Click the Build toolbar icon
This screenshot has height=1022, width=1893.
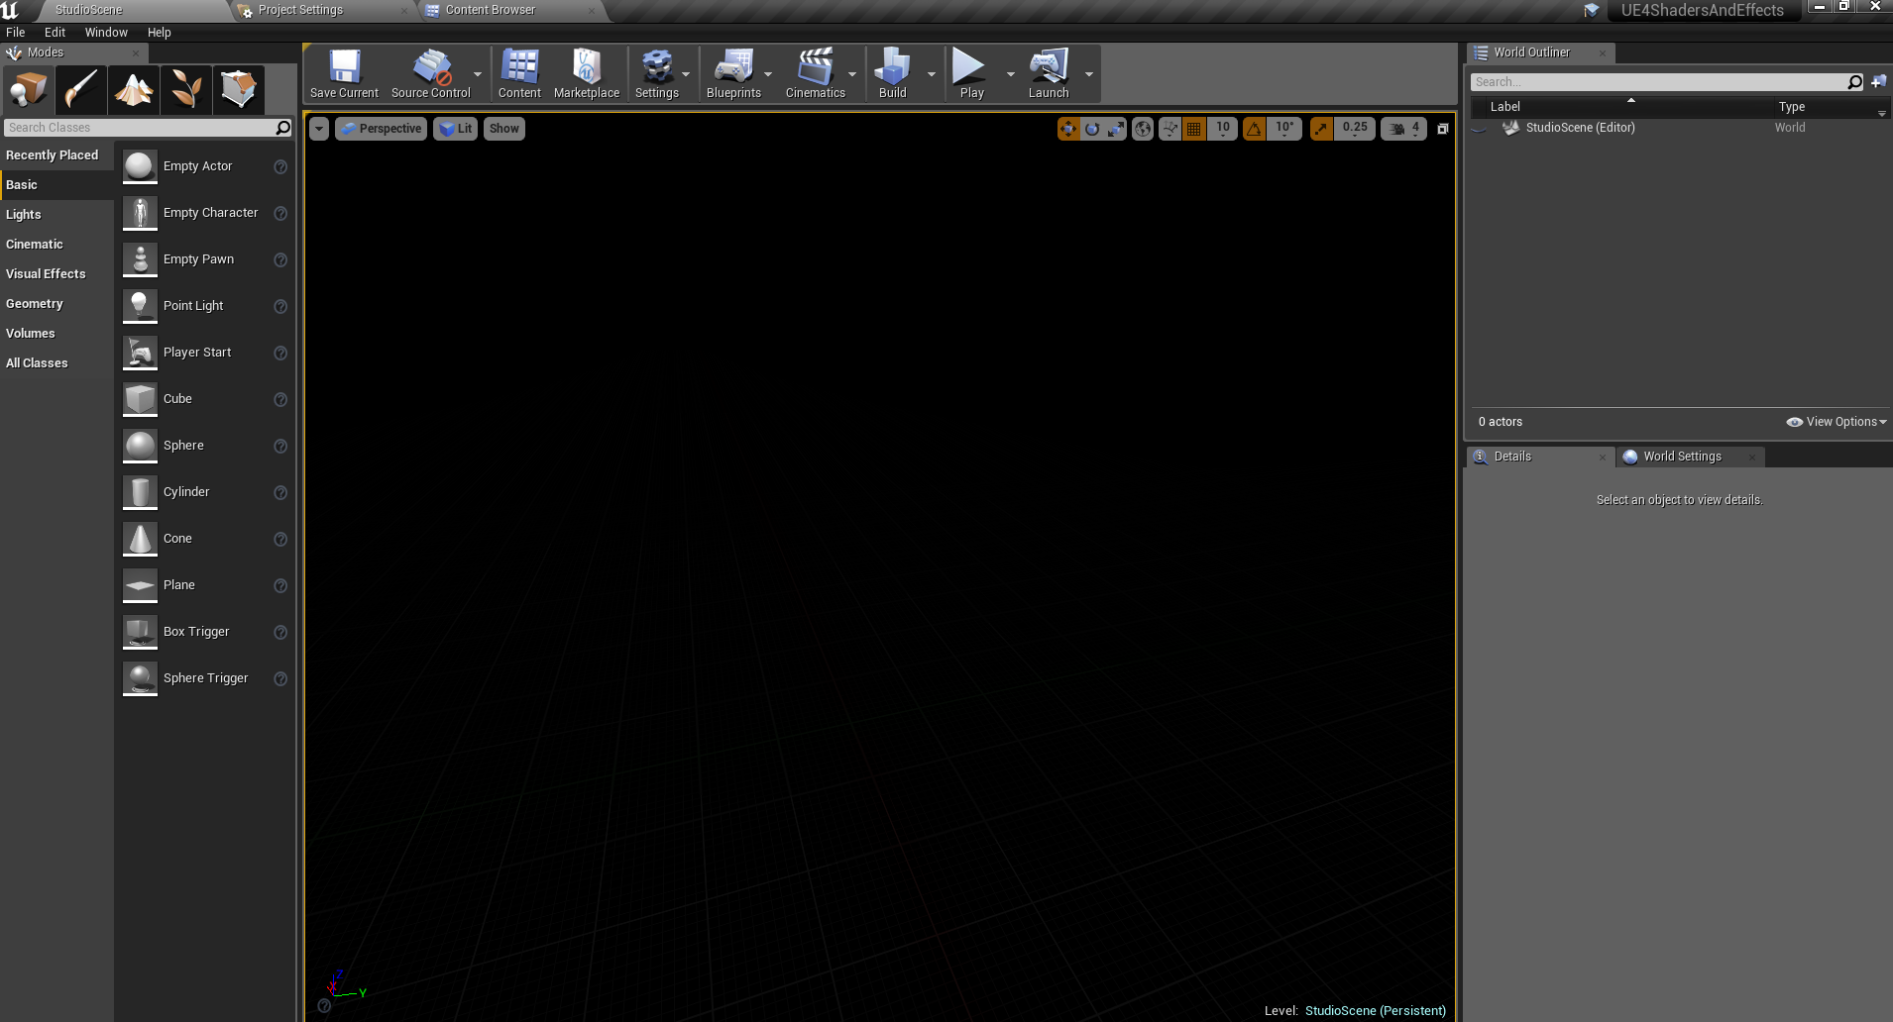pos(892,74)
